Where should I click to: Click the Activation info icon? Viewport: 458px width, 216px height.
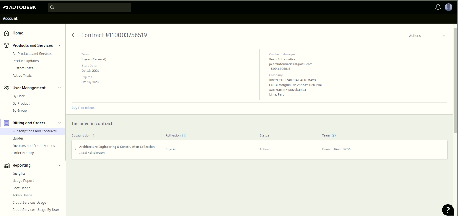click(x=184, y=135)
